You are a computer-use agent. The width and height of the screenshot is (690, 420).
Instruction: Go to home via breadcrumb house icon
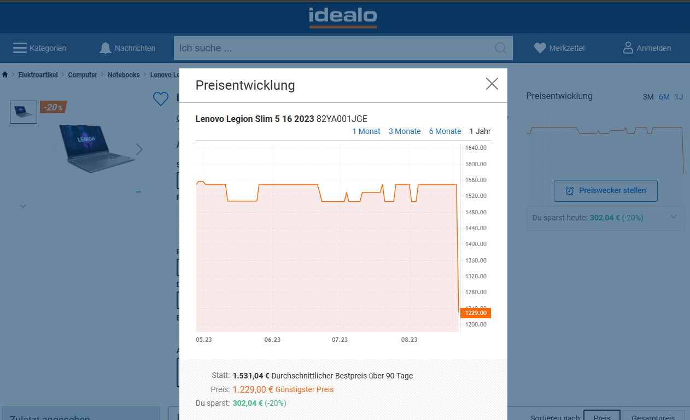click(x=5, y=75)
